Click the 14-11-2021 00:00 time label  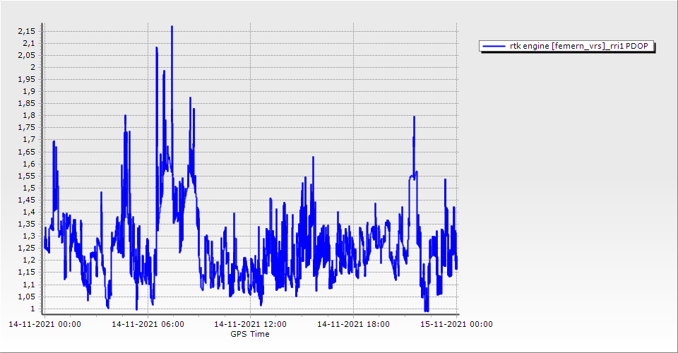click(44, 324)
